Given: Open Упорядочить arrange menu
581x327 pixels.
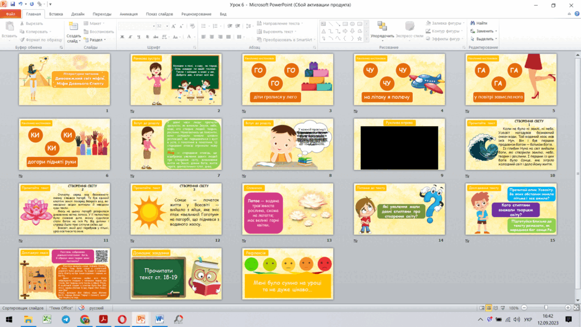Looking at the screenshot, I should [x=382, y=30].
